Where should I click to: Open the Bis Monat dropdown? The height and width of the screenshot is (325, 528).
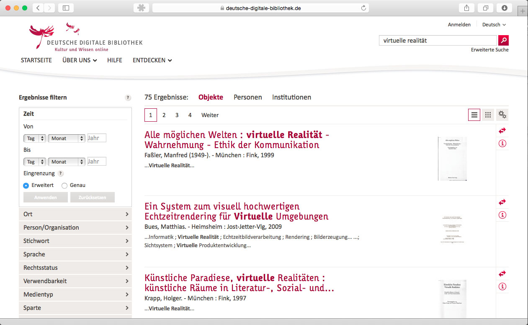click(67, 162)
